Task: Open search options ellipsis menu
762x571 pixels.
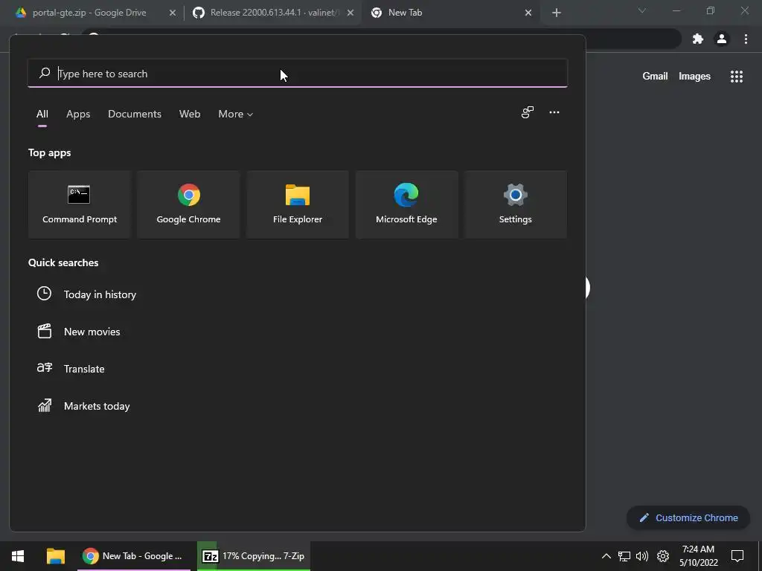Action: [554, 112]
